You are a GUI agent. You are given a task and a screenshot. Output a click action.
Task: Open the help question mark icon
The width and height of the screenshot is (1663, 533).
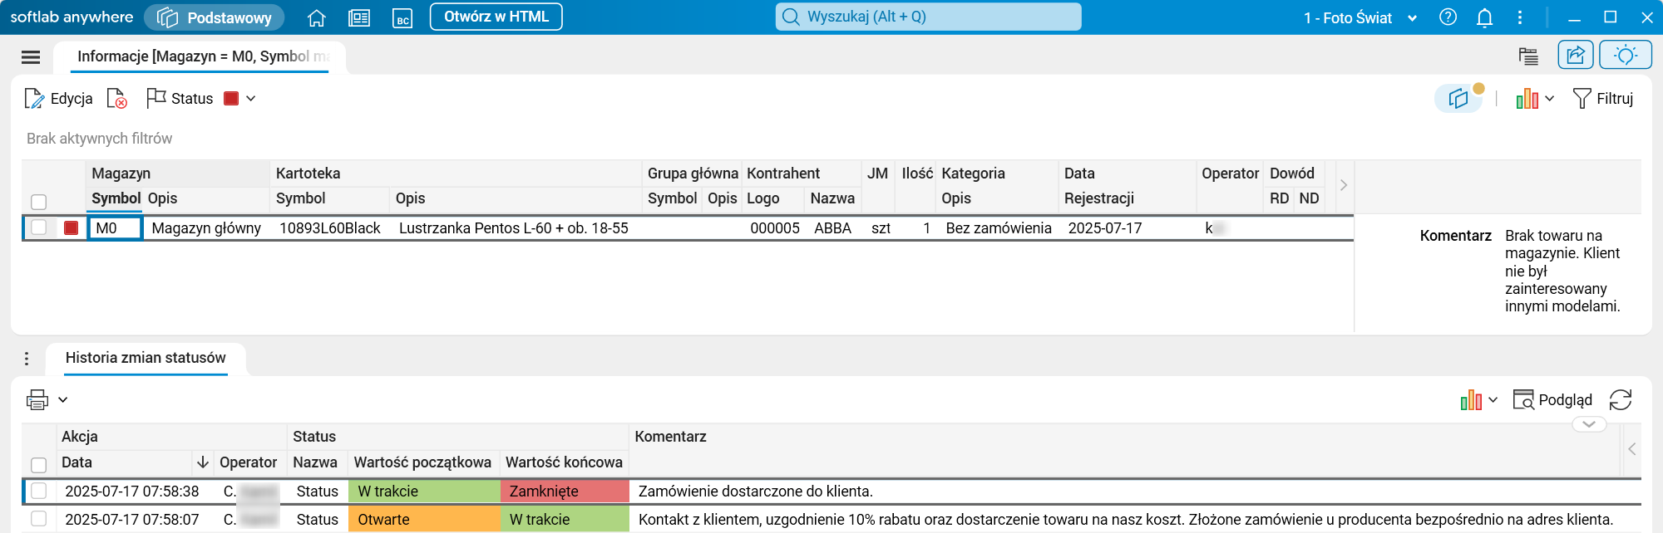1448,17
